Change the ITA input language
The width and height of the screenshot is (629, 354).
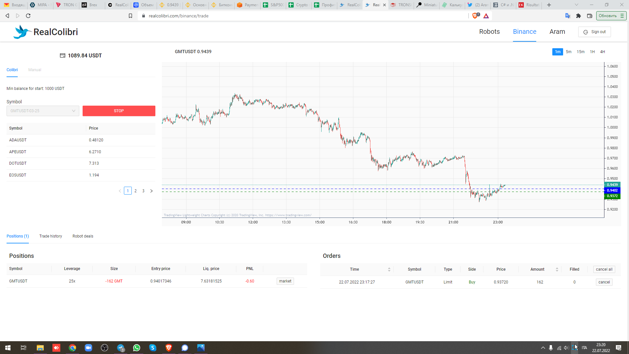pyautogui.click(x=584, y=348)
